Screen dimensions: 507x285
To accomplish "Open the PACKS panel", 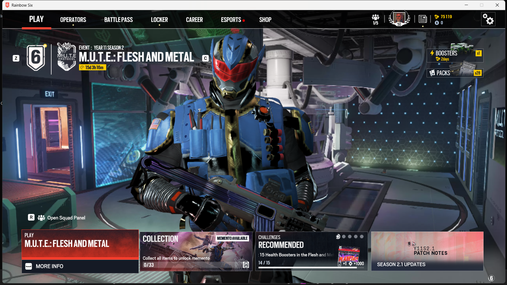I will click(455, 73).
